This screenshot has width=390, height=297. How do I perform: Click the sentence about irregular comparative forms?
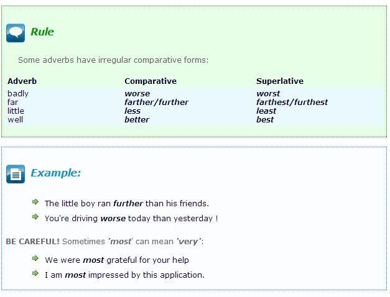(113, 60)
